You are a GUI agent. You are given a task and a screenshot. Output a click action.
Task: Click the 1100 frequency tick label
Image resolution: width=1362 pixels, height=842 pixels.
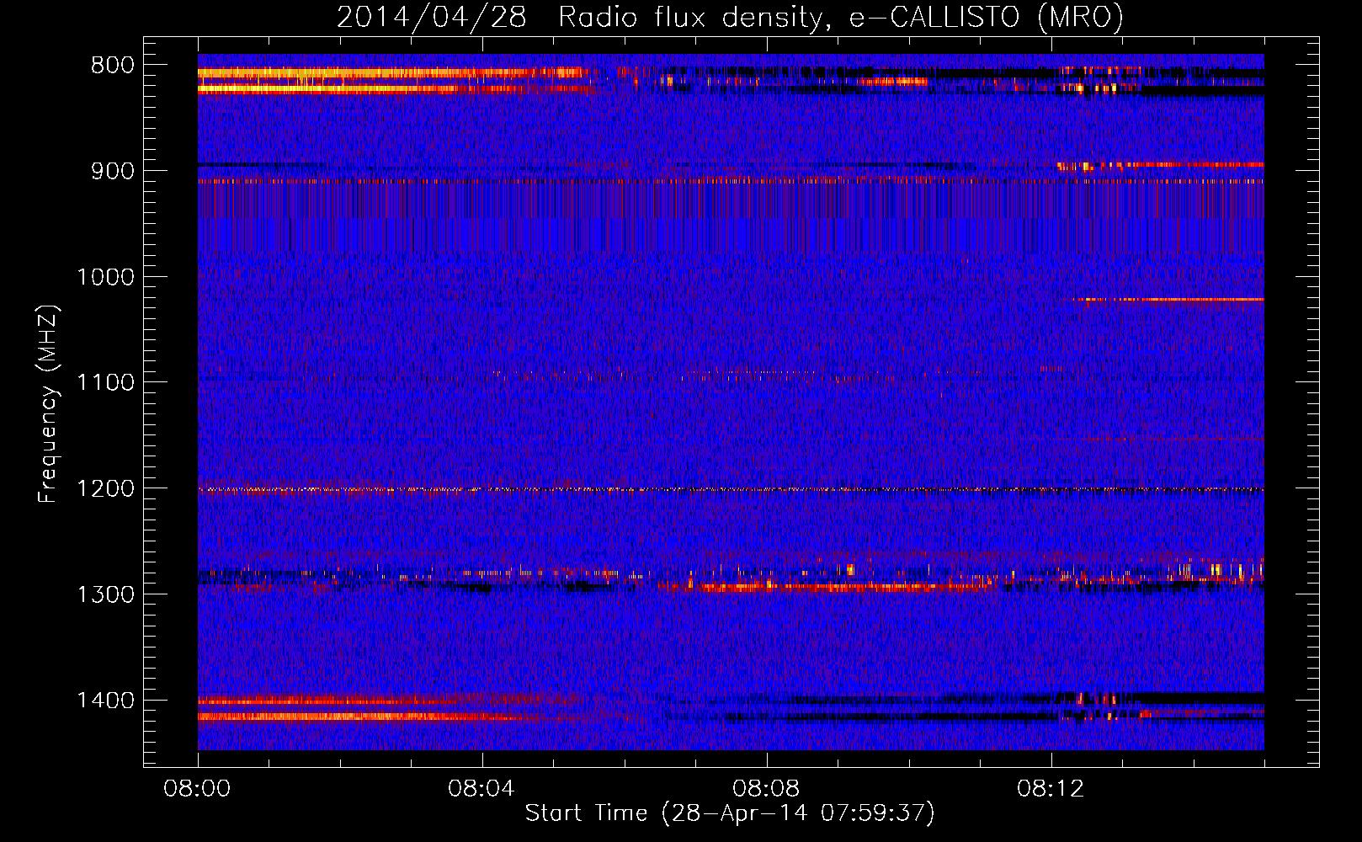pos(105,383)
